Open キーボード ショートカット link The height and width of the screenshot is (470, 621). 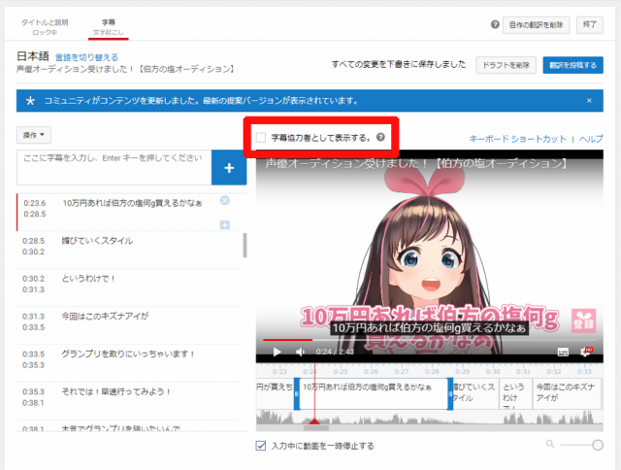pos(517,139)
